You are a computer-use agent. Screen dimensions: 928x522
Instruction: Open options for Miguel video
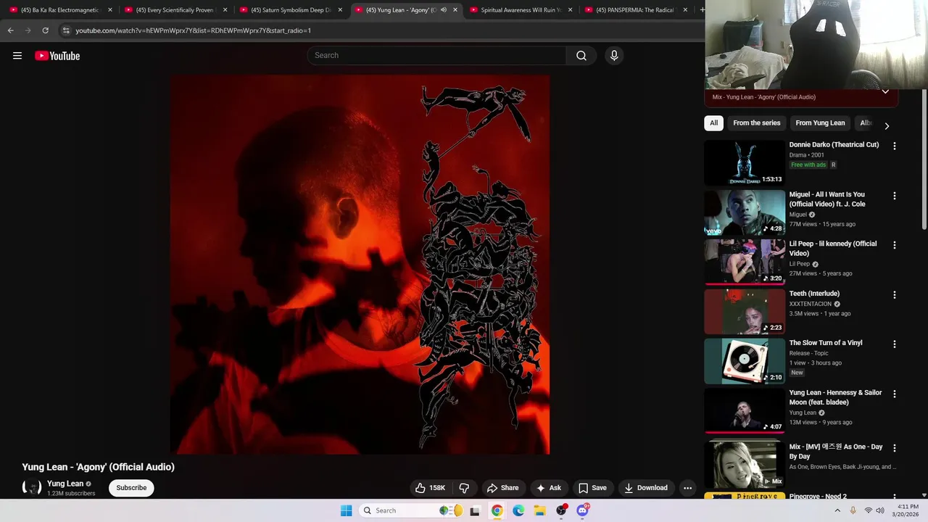point(894,196)
